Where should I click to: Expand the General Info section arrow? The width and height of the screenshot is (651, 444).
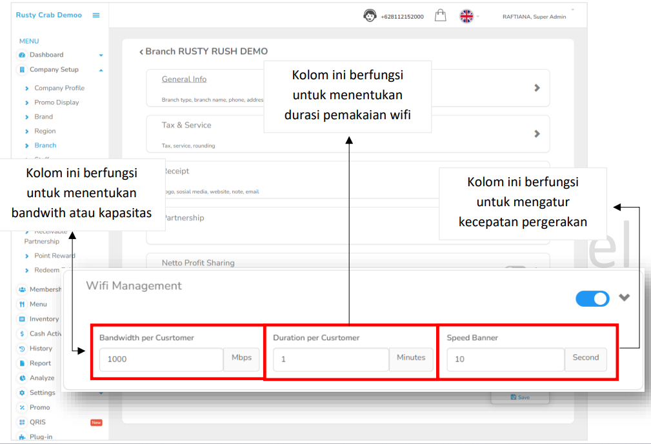537,88
